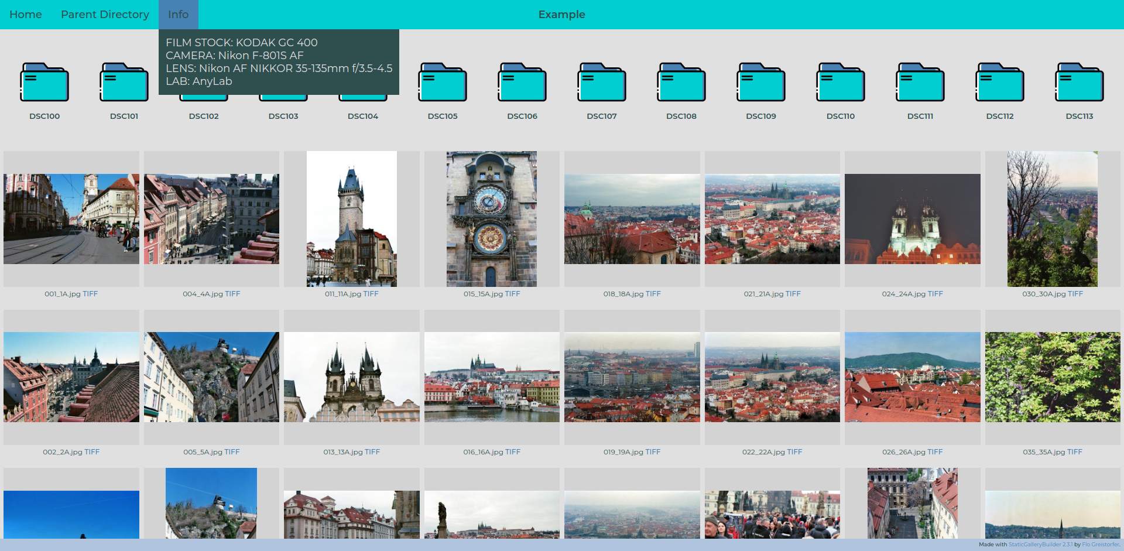The image size is (1124, 551).
Task: Click the Home menu item
Action: coord(26,15)
